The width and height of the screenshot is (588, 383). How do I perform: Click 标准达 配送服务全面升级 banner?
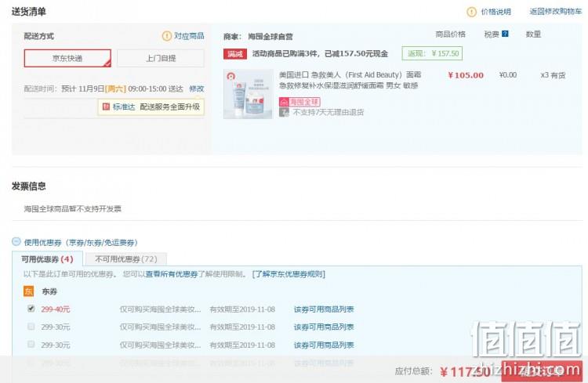coord(151,107)
